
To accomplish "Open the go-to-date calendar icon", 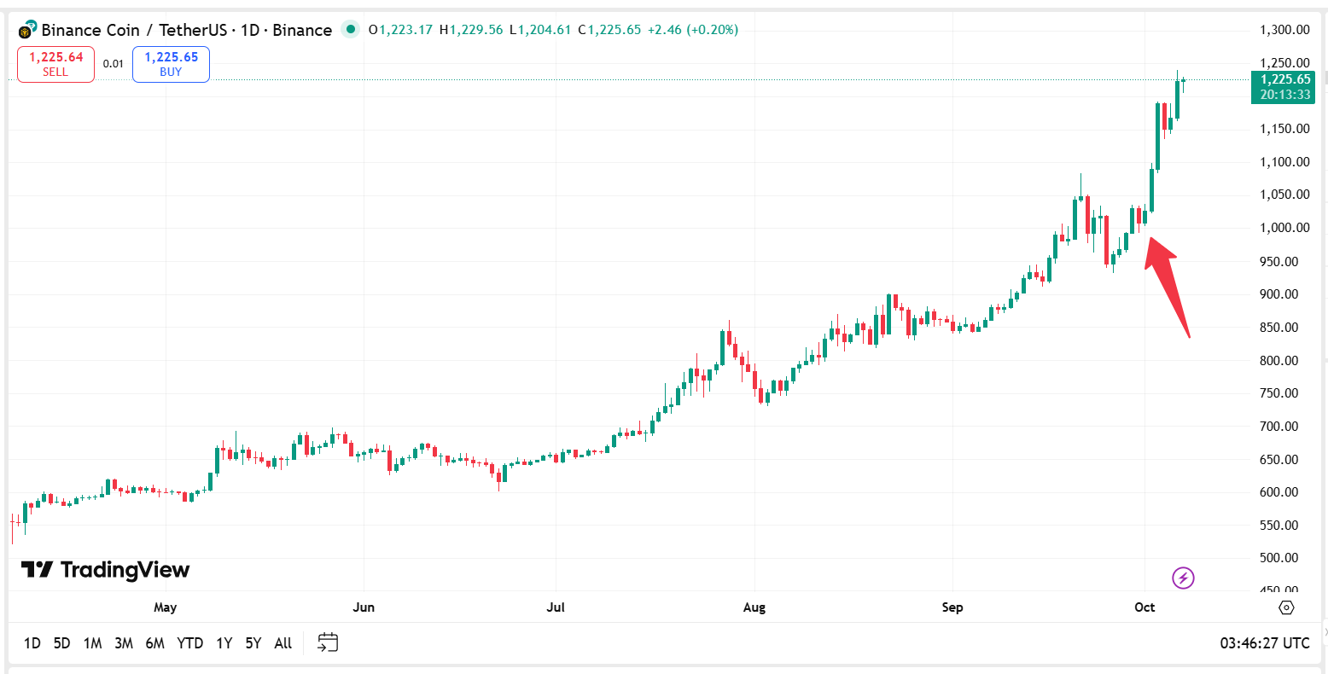I will click(x=328, y=642).
